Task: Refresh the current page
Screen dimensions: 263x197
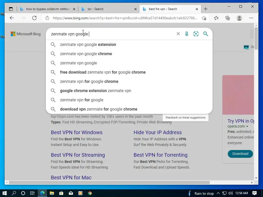Action: pos(34,18)
